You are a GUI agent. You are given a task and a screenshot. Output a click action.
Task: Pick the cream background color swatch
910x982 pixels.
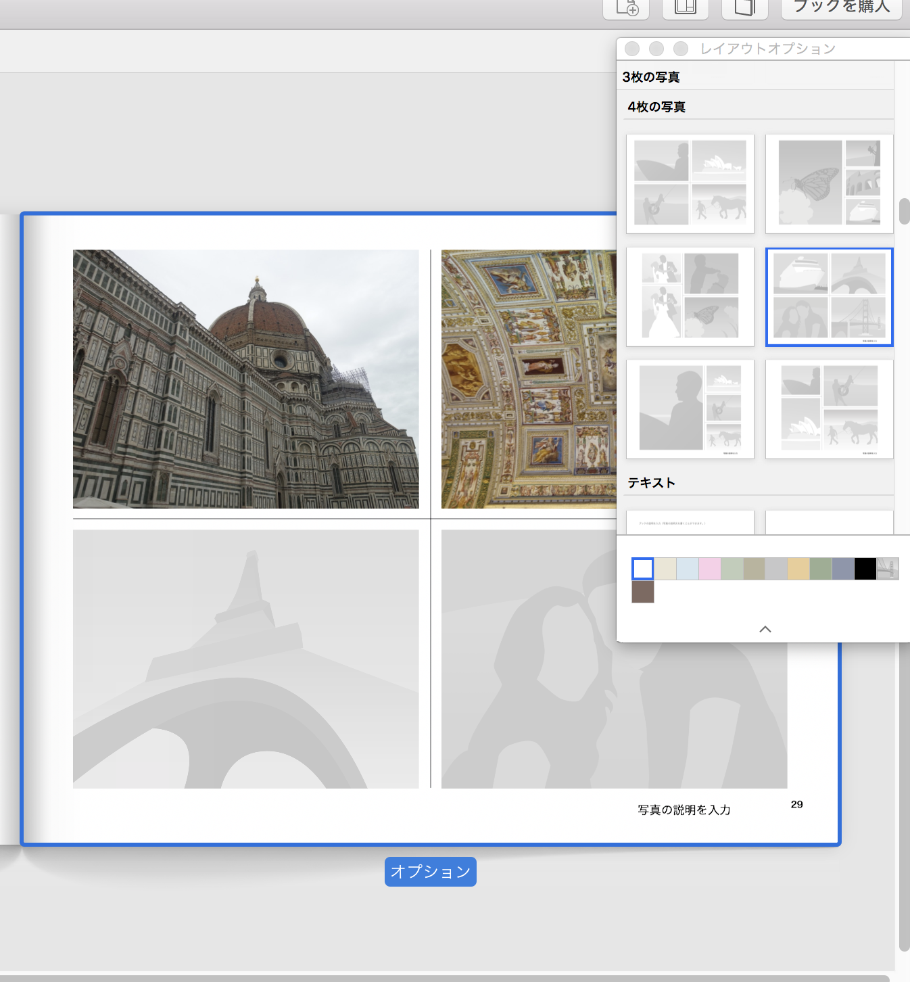pyautogui.click(x=665, y=569)
